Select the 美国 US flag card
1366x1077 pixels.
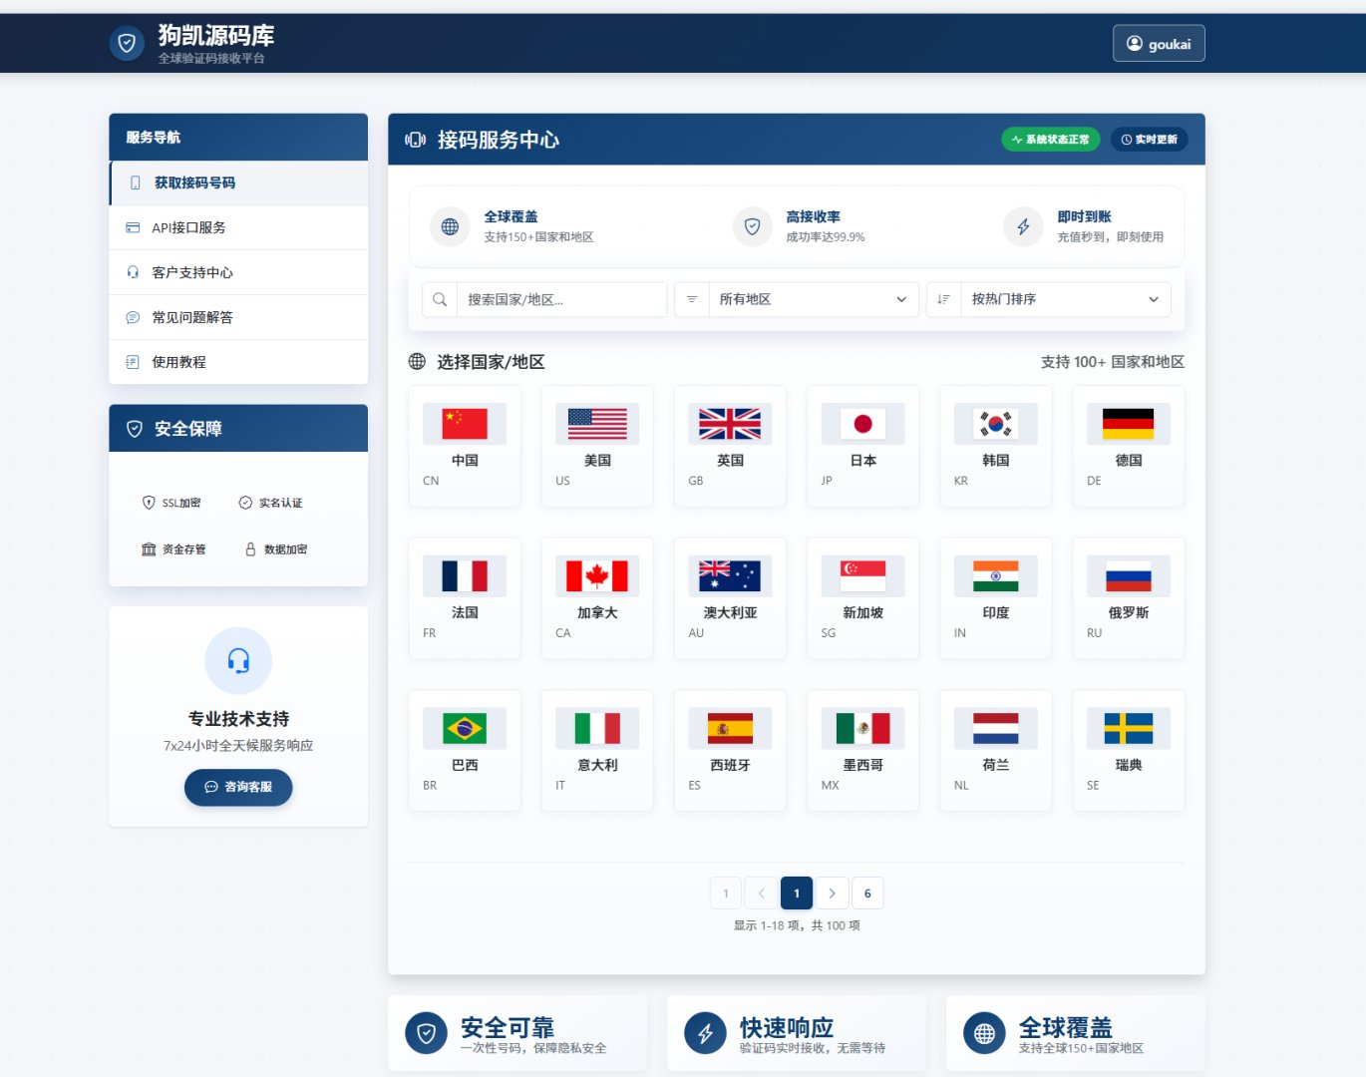point(597,446)
